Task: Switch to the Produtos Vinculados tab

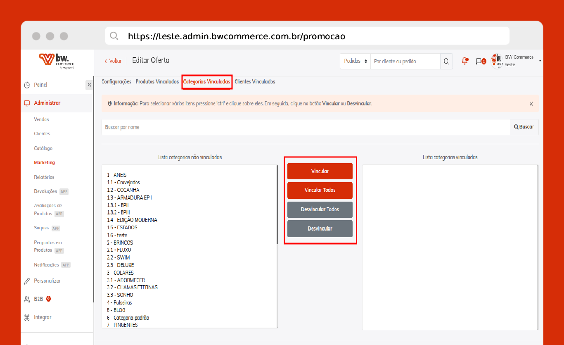Action: [157, 82]
